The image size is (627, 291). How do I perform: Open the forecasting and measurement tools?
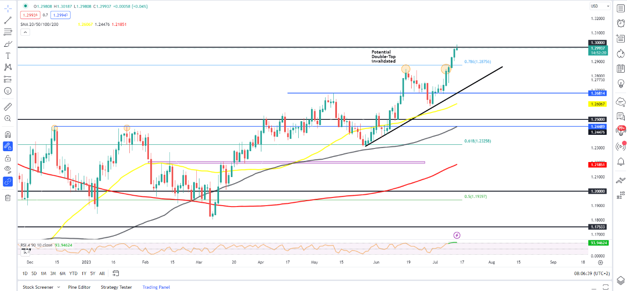click(x=8, y=79)
